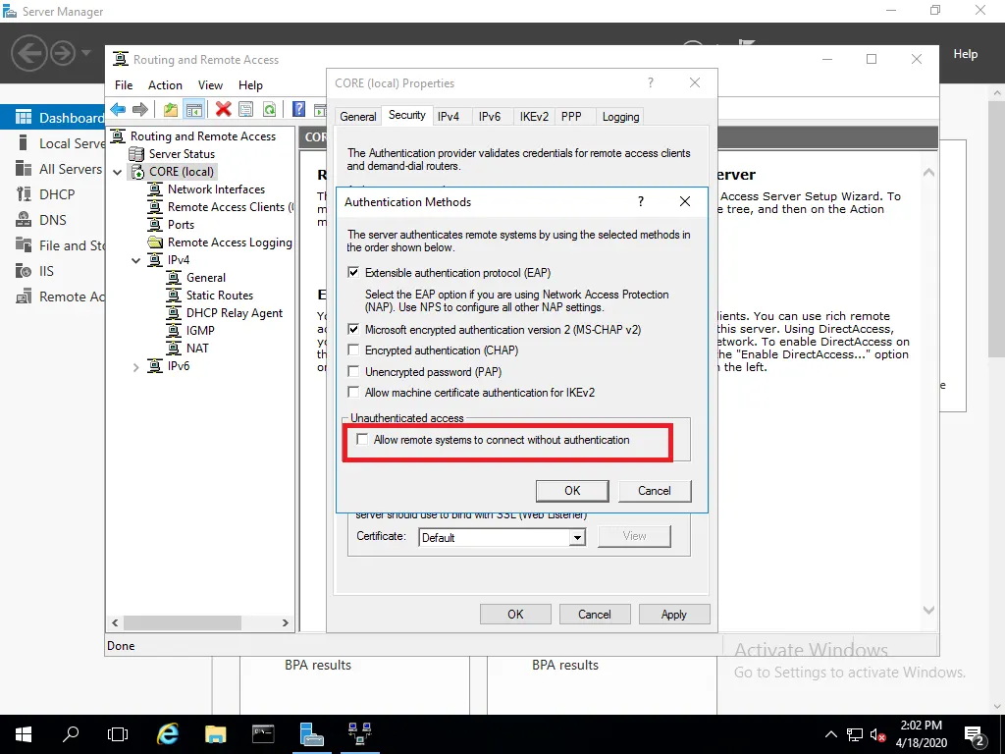
Task: Click Apply in CORE (local) Properties
Action: click(x=674, y=615)
